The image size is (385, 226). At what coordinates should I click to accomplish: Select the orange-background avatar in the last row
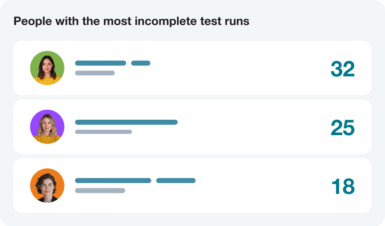pos(47,185)
